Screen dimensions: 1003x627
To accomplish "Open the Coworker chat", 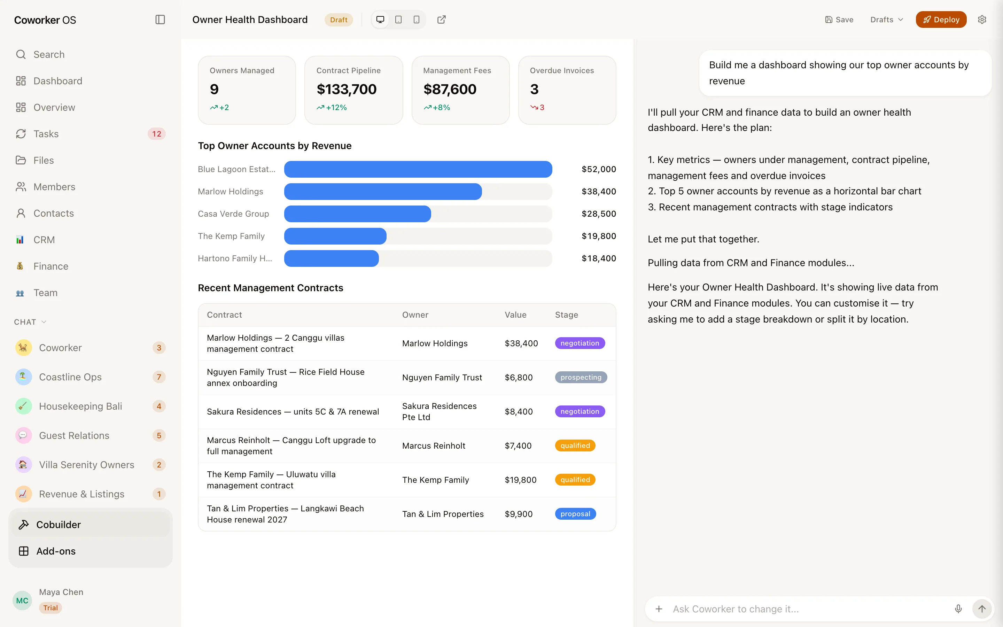I will pos(90,348).
